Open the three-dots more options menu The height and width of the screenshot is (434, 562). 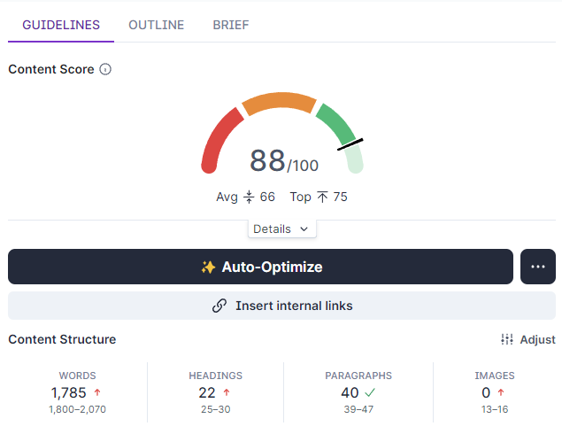tap(538, 267)
